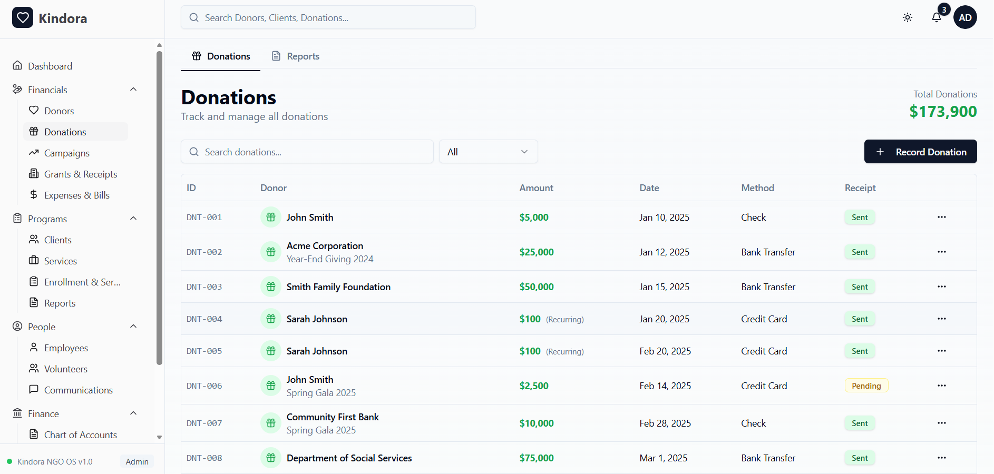Open the notifications bell
This screenshot has width=994, height=474.
coord(937,17)
